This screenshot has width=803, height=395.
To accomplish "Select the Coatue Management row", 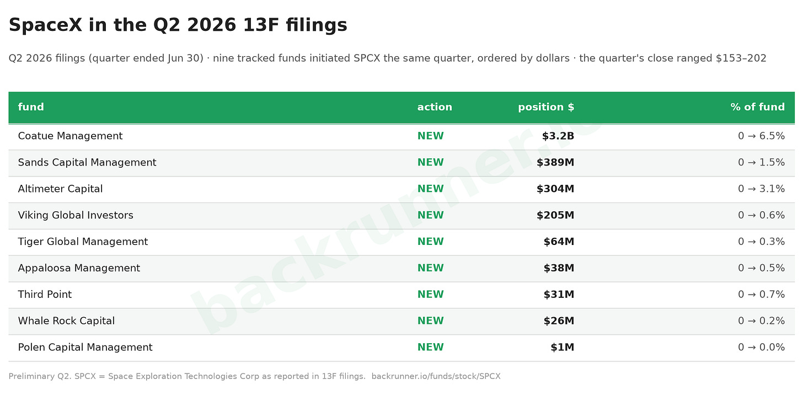I will (x=401, y=136).
